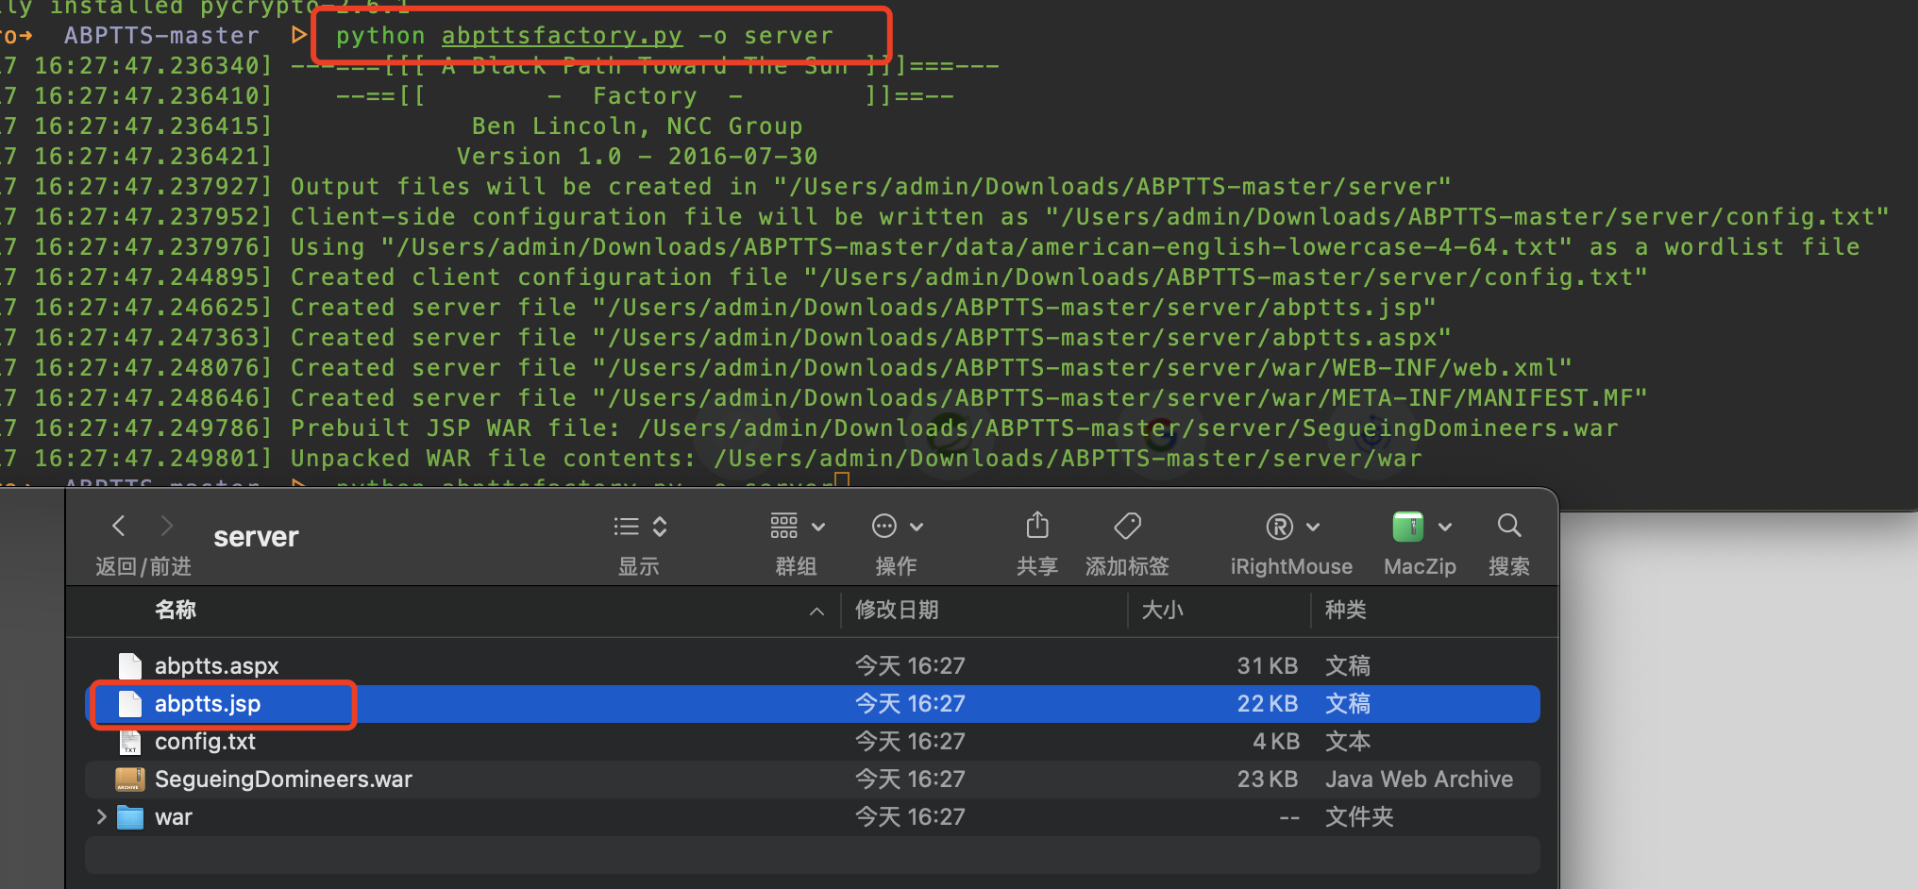
Task: Click the 文件夹 kind of the war folder
Action: (x=1359, y=817)
